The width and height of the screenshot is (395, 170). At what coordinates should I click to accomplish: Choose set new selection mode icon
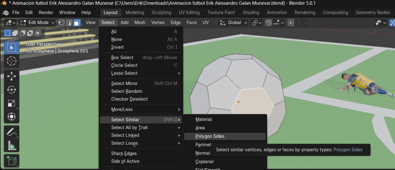(8, 33)
